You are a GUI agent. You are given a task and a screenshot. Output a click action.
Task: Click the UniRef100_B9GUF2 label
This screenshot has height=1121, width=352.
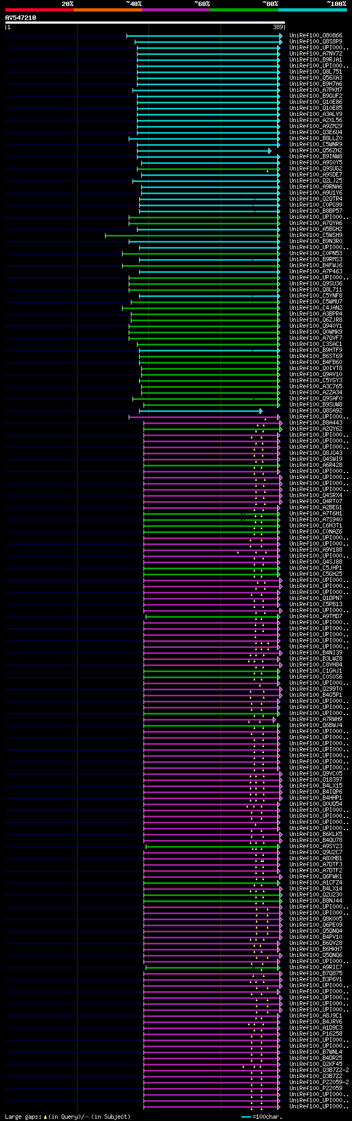[316, 96]
